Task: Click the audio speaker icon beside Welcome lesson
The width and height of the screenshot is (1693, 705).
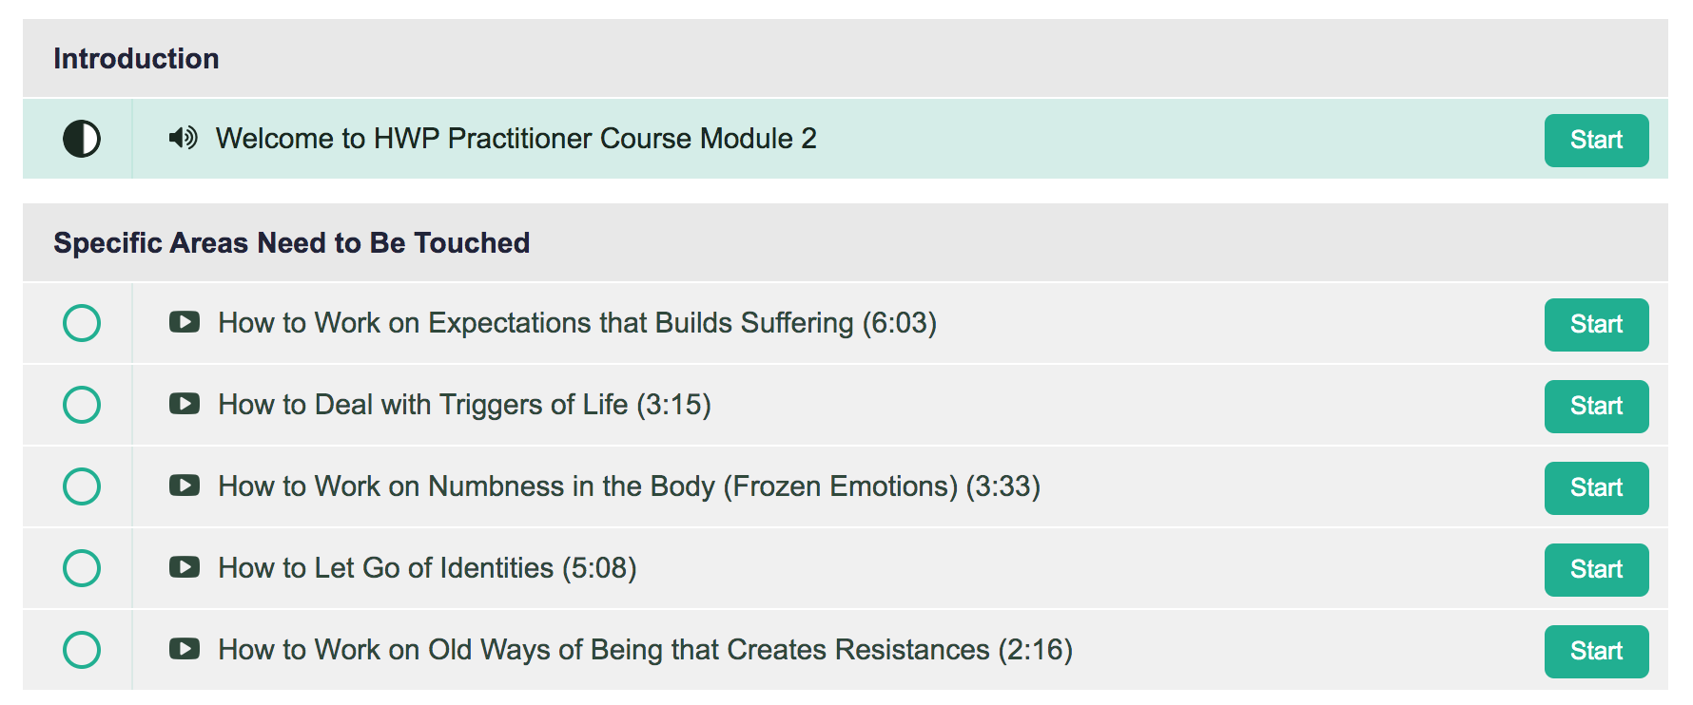Action: pyautogui.click(x=183, y=138)
